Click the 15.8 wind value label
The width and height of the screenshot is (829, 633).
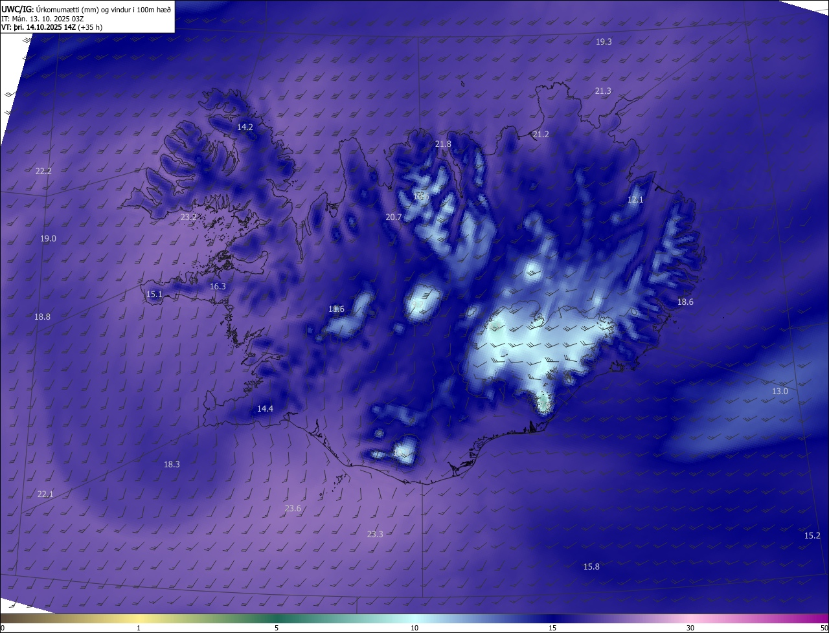click(591, 567)
